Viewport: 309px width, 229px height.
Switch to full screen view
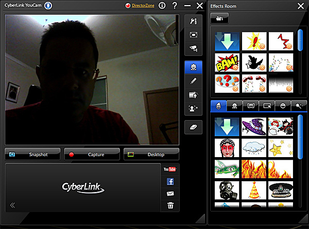pyautogui.click(x=194, y=35)
